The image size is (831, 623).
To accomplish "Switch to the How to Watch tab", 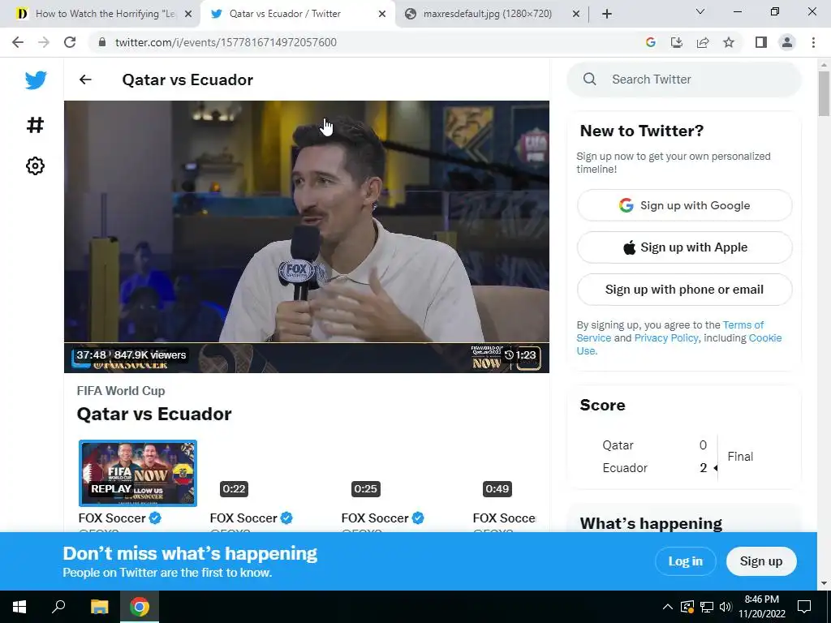I will 104,14.
